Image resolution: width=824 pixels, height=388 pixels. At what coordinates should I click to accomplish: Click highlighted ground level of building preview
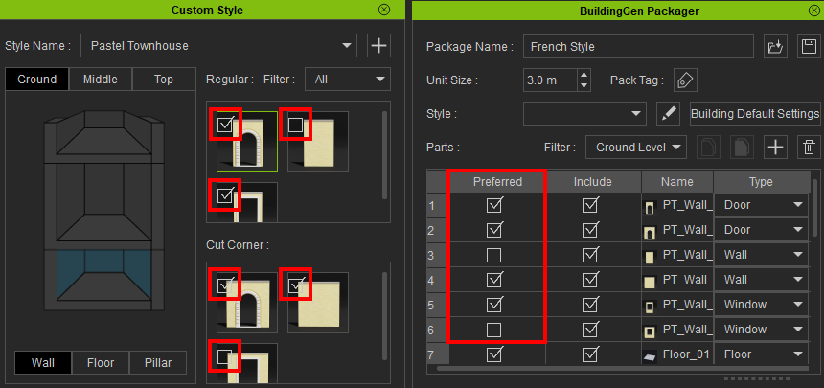pyautogui.click(x=104, y=273)
